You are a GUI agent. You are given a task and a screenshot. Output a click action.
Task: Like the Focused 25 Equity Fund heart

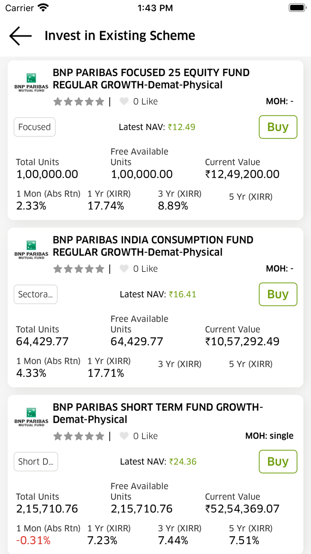click(124, 102)
